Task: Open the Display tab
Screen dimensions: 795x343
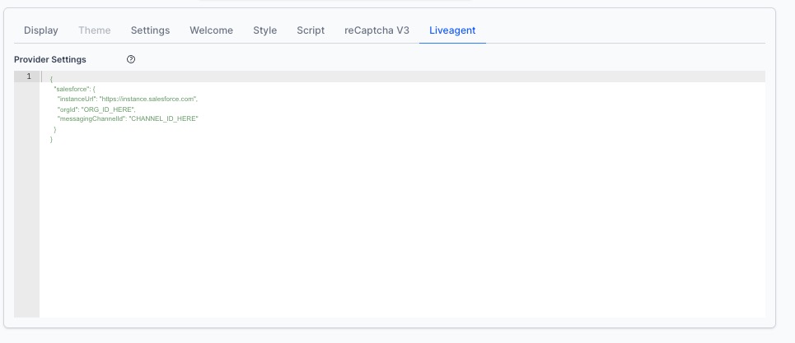Action: click(x=41, y=30)
